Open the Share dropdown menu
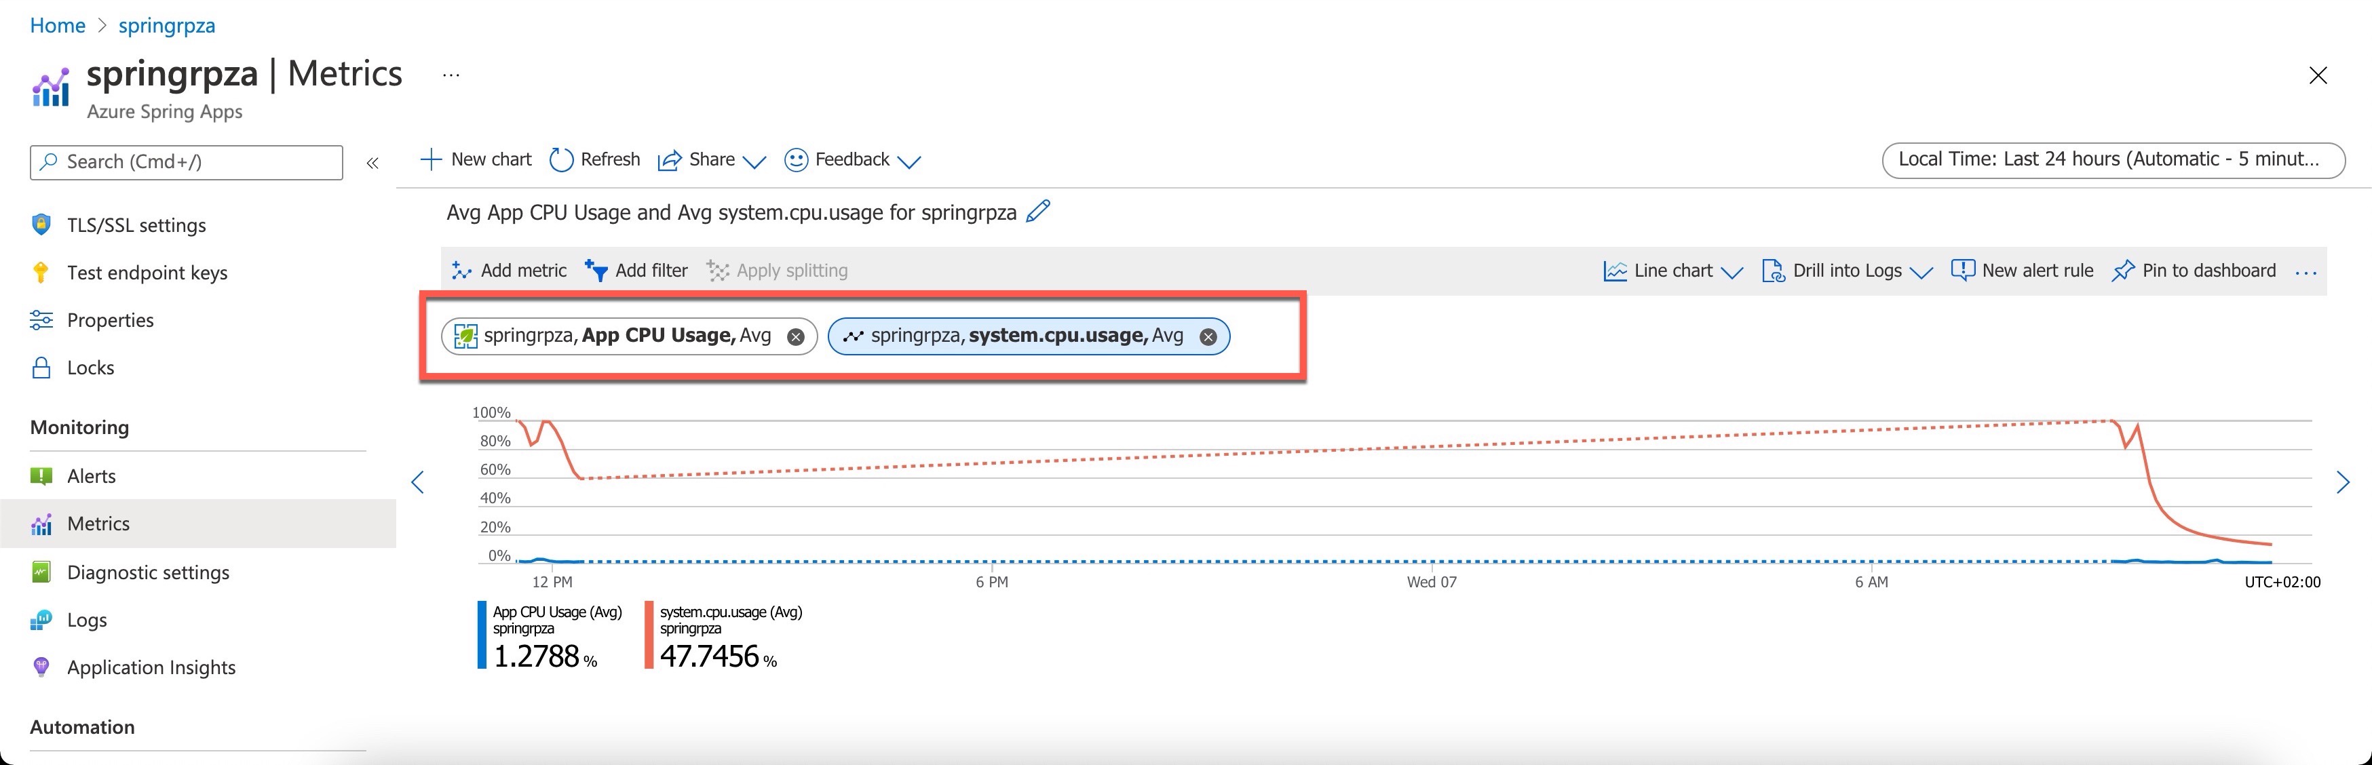The height and width of the screenshot is (765, 2372). 712,159
